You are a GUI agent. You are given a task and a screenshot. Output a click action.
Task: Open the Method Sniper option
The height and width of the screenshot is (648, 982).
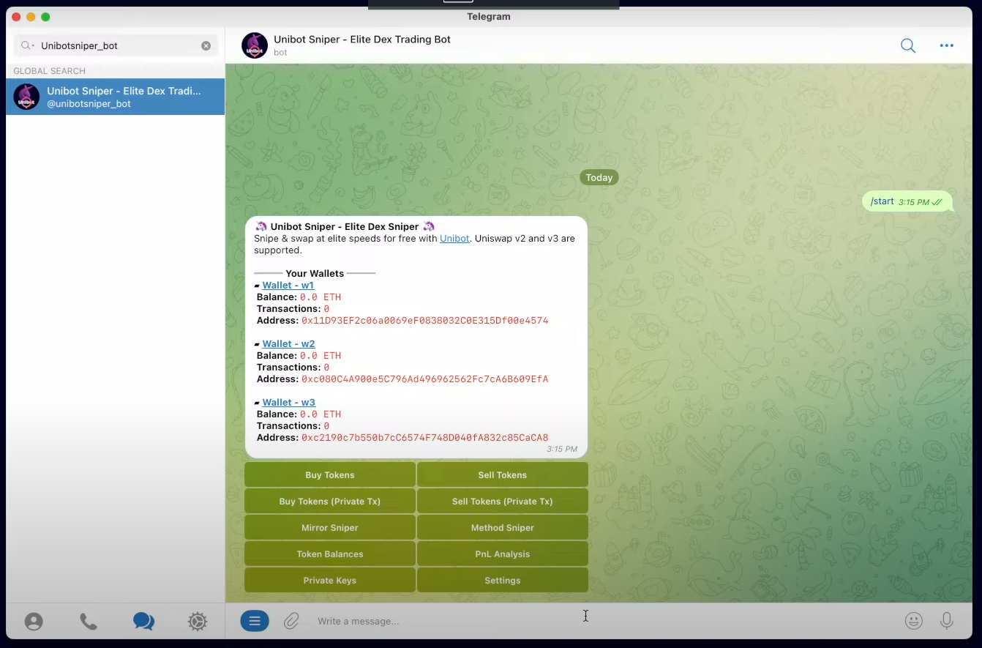(503, 528)
